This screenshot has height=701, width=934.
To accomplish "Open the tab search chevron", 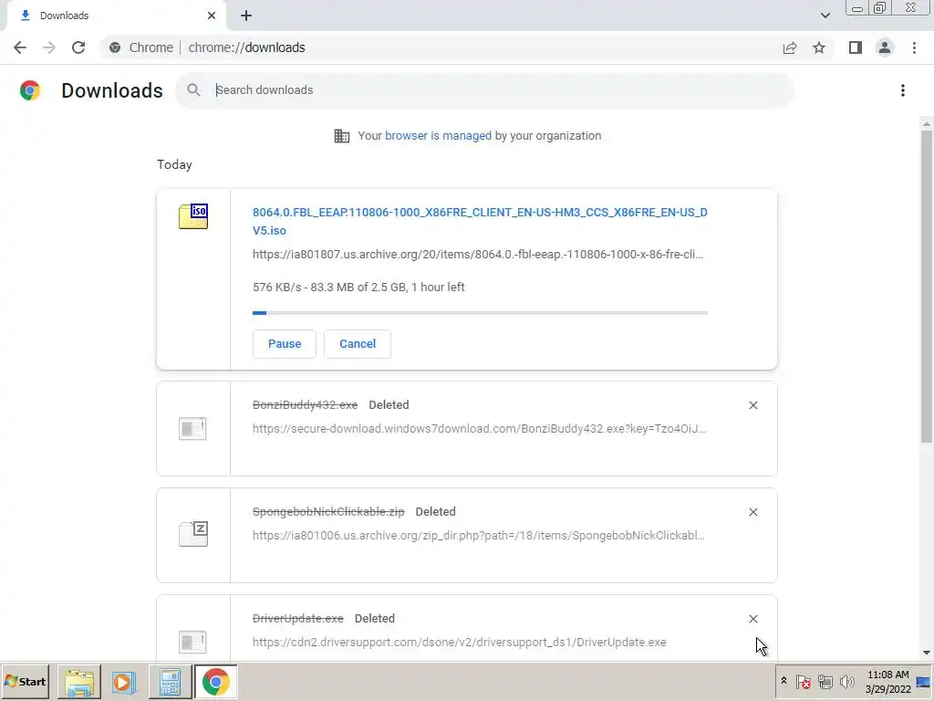I will coord(825,16).
